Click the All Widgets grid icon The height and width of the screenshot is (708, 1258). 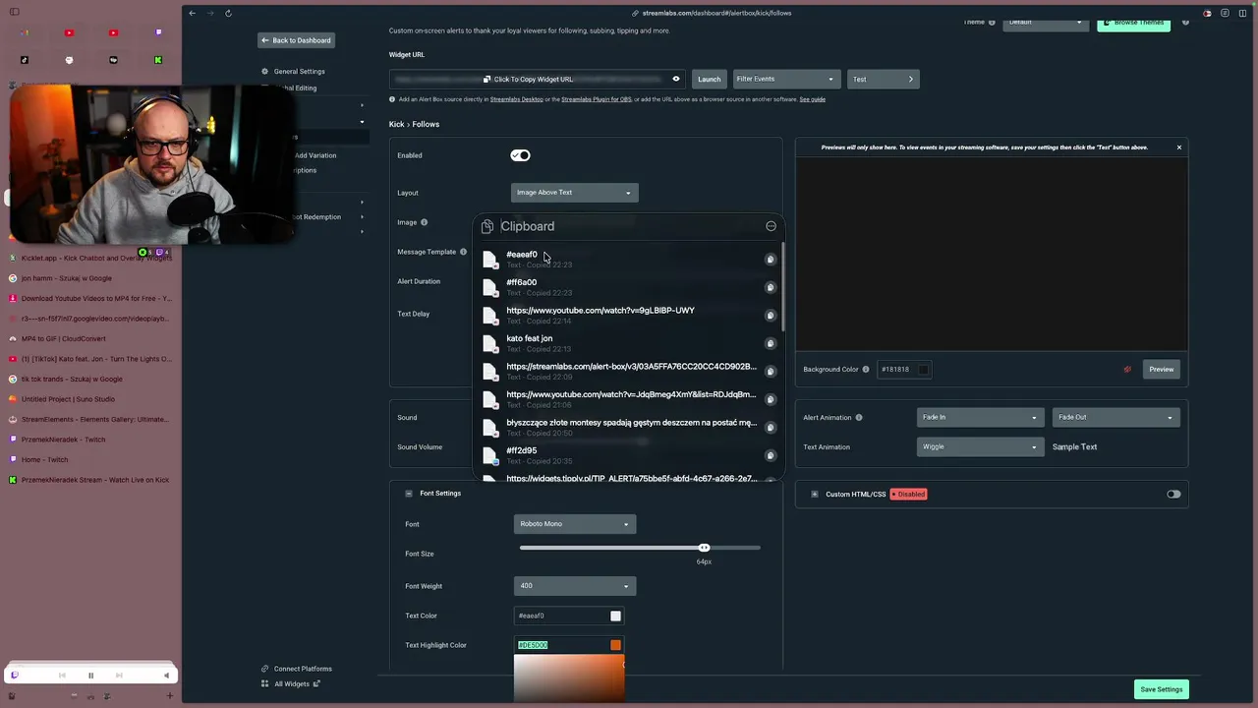coord(264,683)
